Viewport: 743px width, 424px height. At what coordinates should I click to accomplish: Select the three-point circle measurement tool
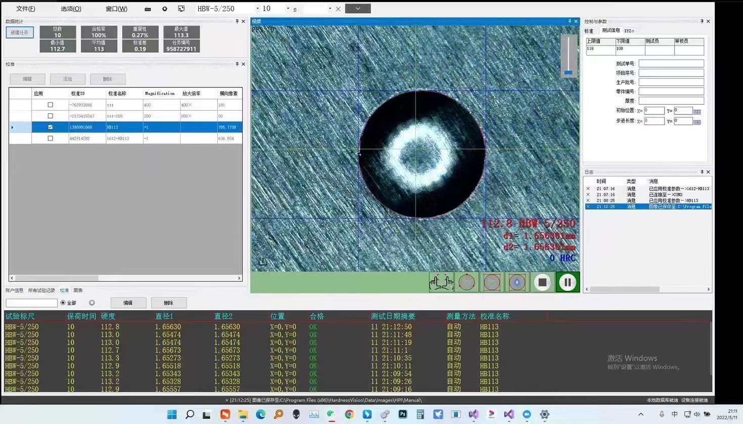[467, 282]
